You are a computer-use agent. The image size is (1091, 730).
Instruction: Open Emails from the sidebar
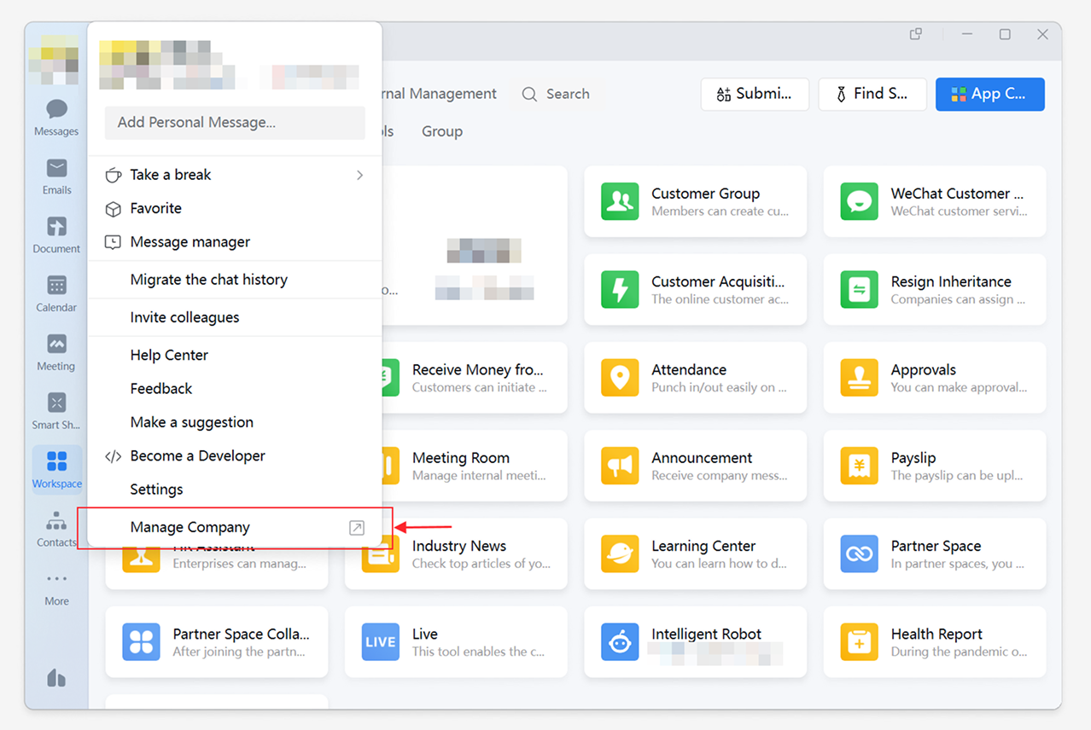[56, 177]
